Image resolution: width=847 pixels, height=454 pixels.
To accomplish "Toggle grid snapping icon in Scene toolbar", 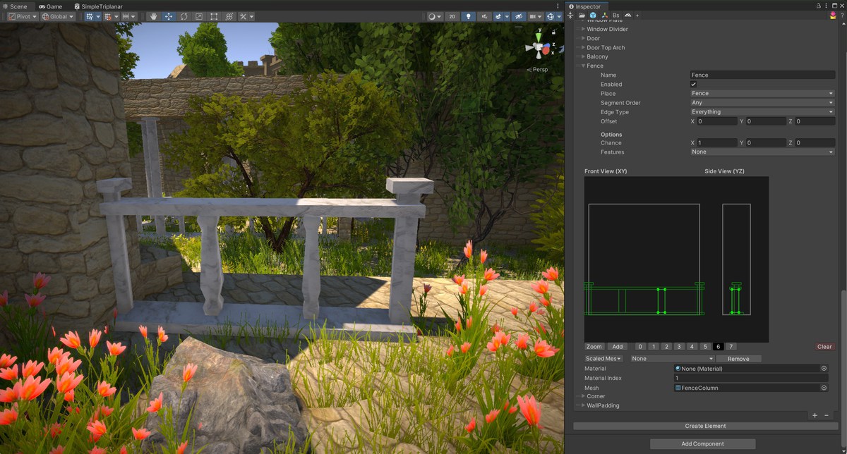I will tap(89, 16).
